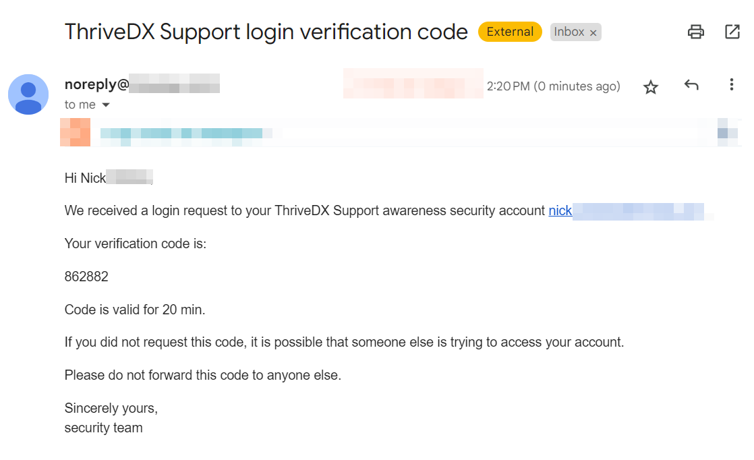The height and width of the screenshot is (460, 754).
Task: Select the Inbox label chip text
Action: (569, 32)
